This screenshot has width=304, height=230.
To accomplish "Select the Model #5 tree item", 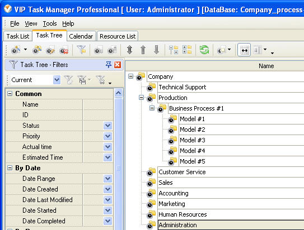I will (193, 161).
